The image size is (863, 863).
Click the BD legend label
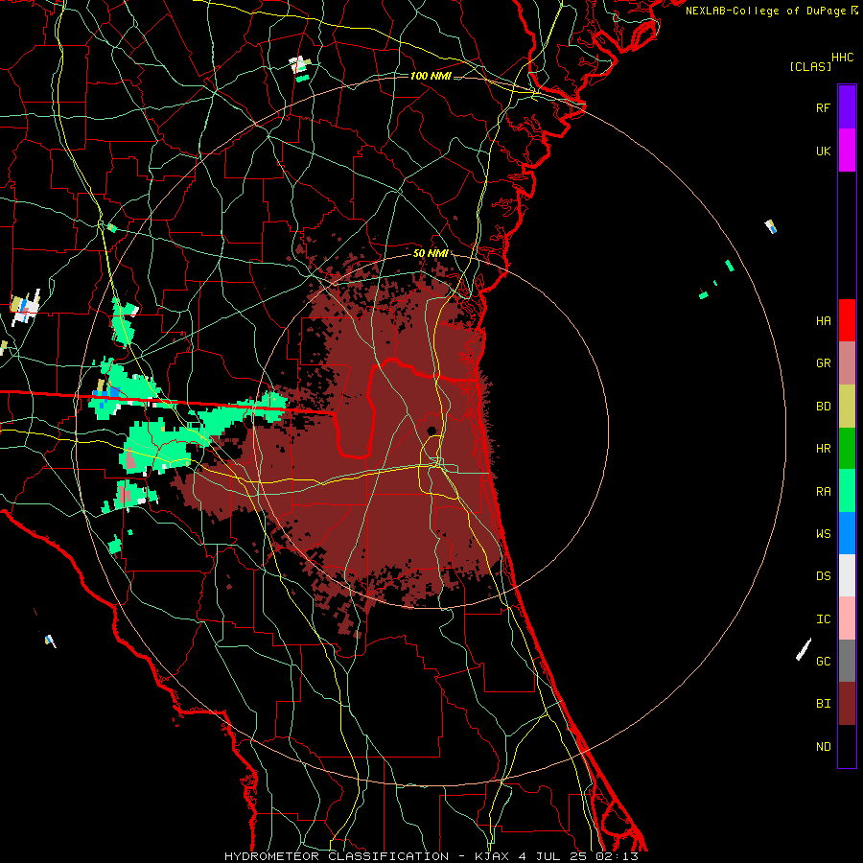[x=823, y=407]
